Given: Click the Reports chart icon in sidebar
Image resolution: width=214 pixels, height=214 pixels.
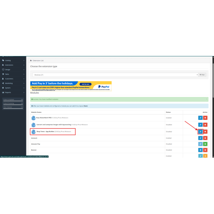Looking at the screenshot, I should point(3,92).
